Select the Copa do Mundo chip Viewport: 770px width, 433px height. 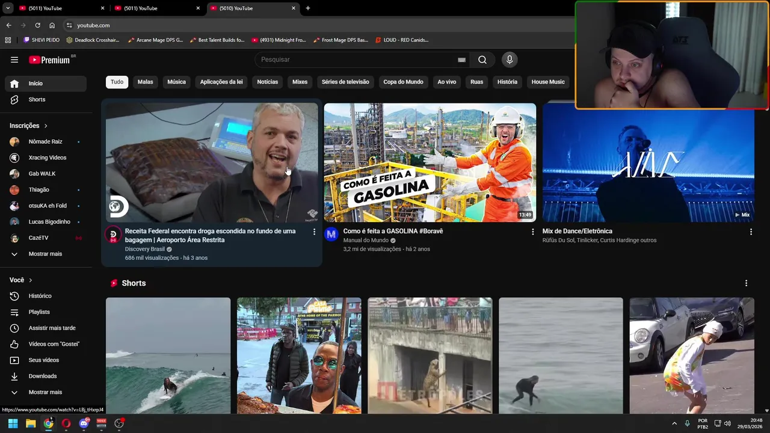403,82
